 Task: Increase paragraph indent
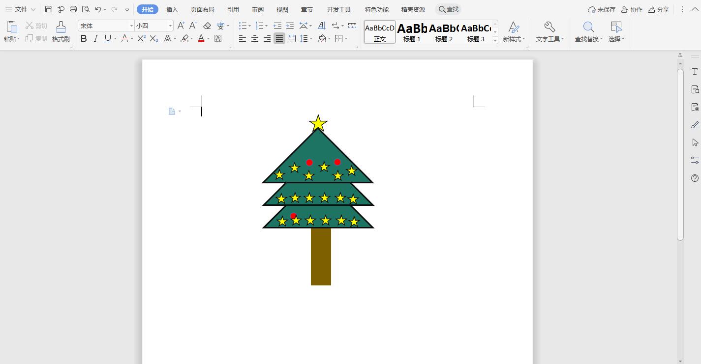290,26
